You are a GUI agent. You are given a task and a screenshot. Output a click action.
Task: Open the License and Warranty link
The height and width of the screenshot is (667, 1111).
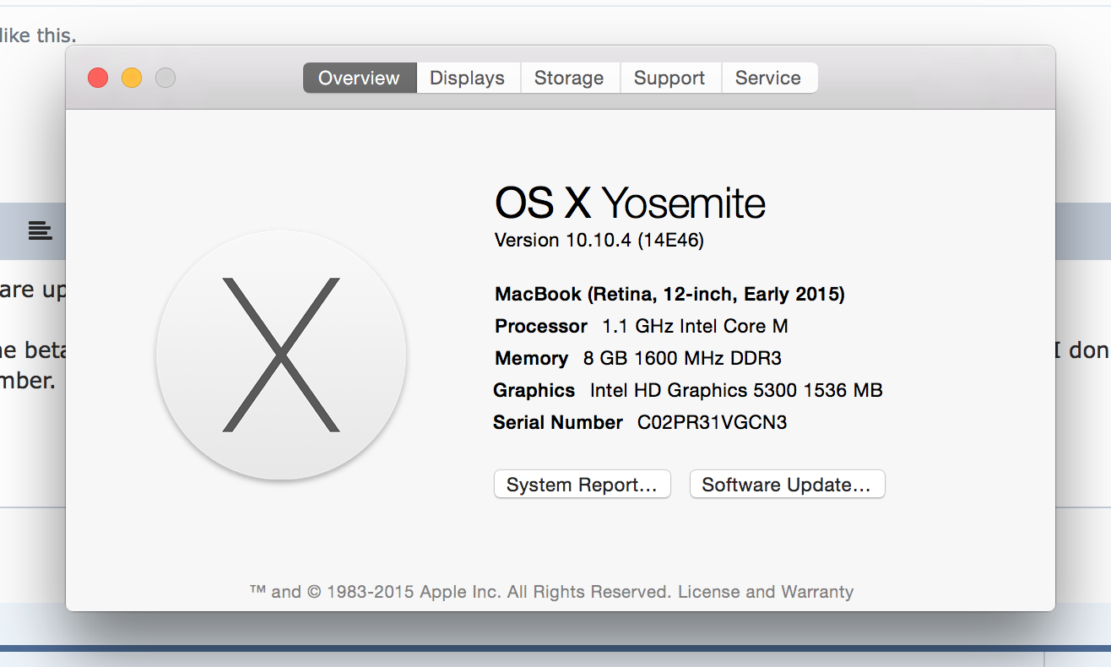[x=766, y=592]
